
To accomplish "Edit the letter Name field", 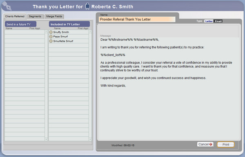I will tap(137, 19).
